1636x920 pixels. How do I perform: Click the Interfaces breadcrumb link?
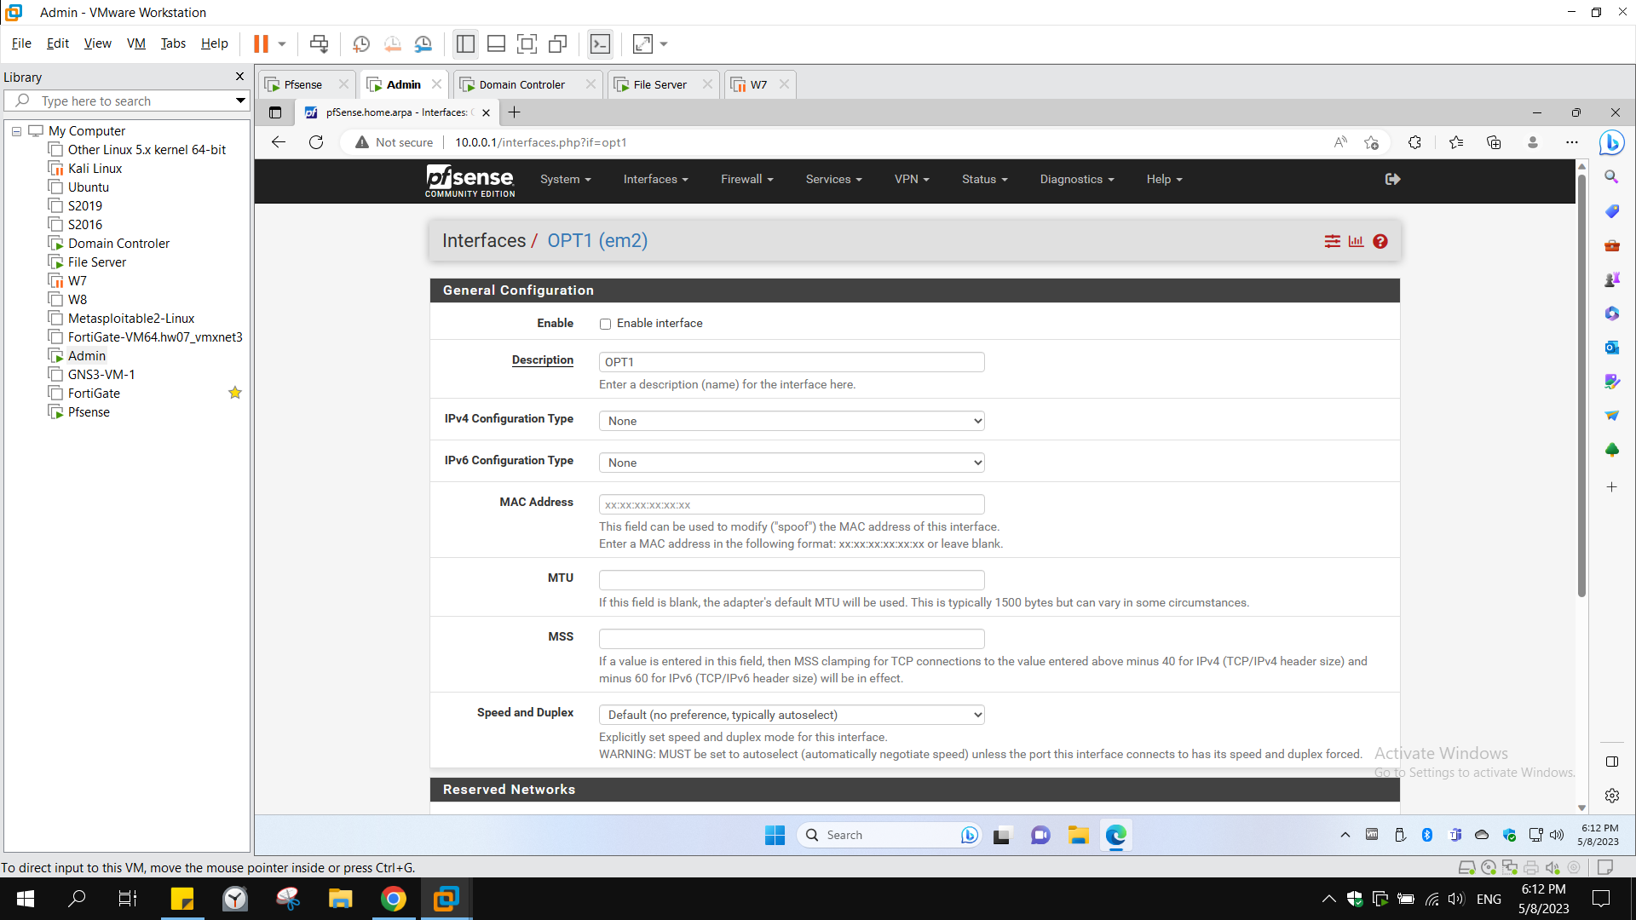pyautogui.click(x=484, y=240)
